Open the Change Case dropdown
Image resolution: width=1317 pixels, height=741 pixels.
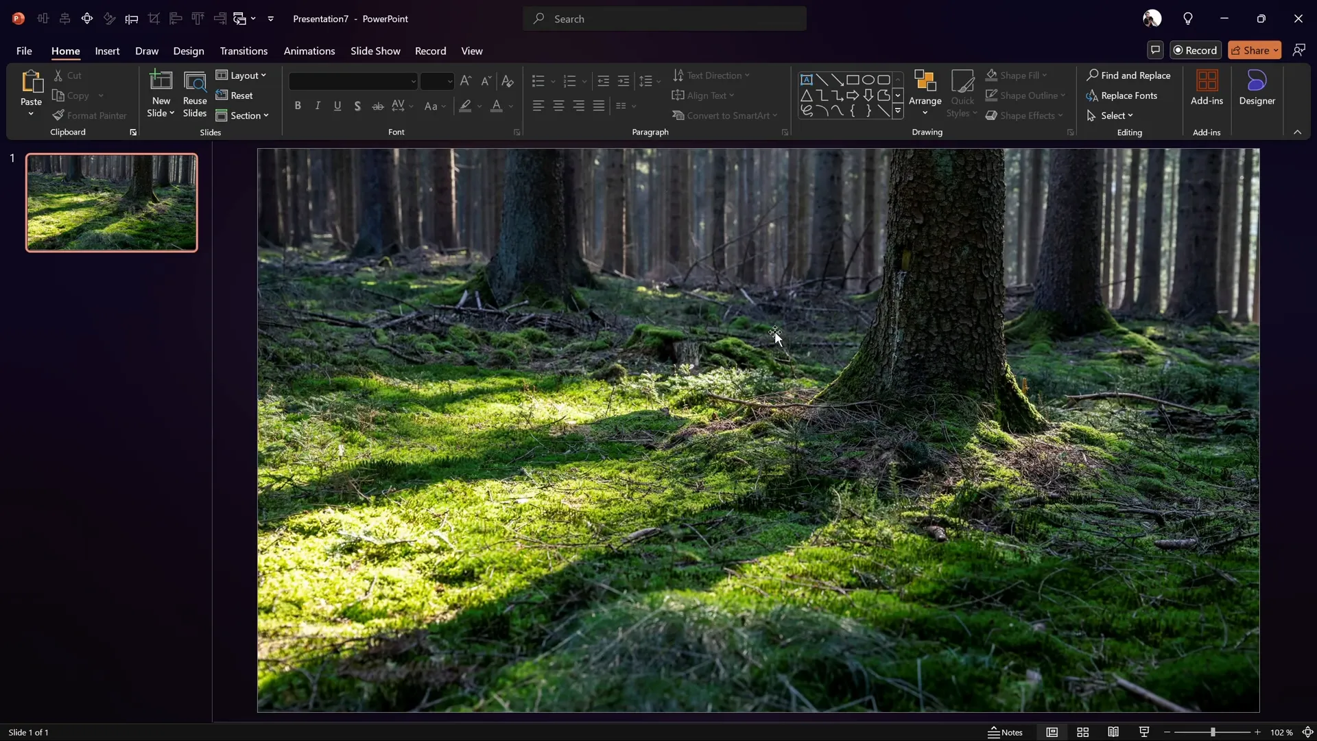(x=435, y=106)
